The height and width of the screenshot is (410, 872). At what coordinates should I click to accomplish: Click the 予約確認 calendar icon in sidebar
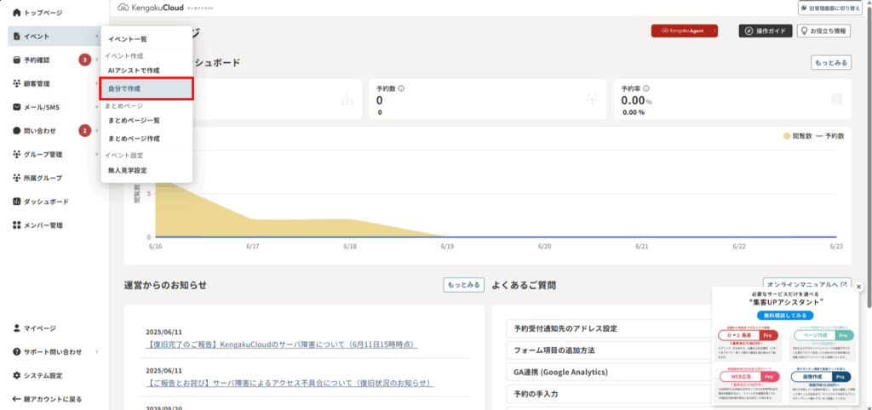click(x=17, y=60)
